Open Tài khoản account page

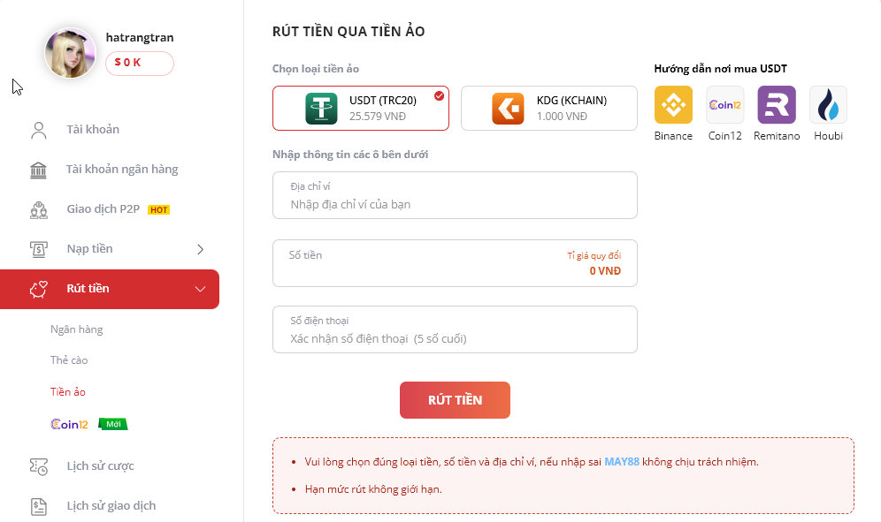point(93,130)
